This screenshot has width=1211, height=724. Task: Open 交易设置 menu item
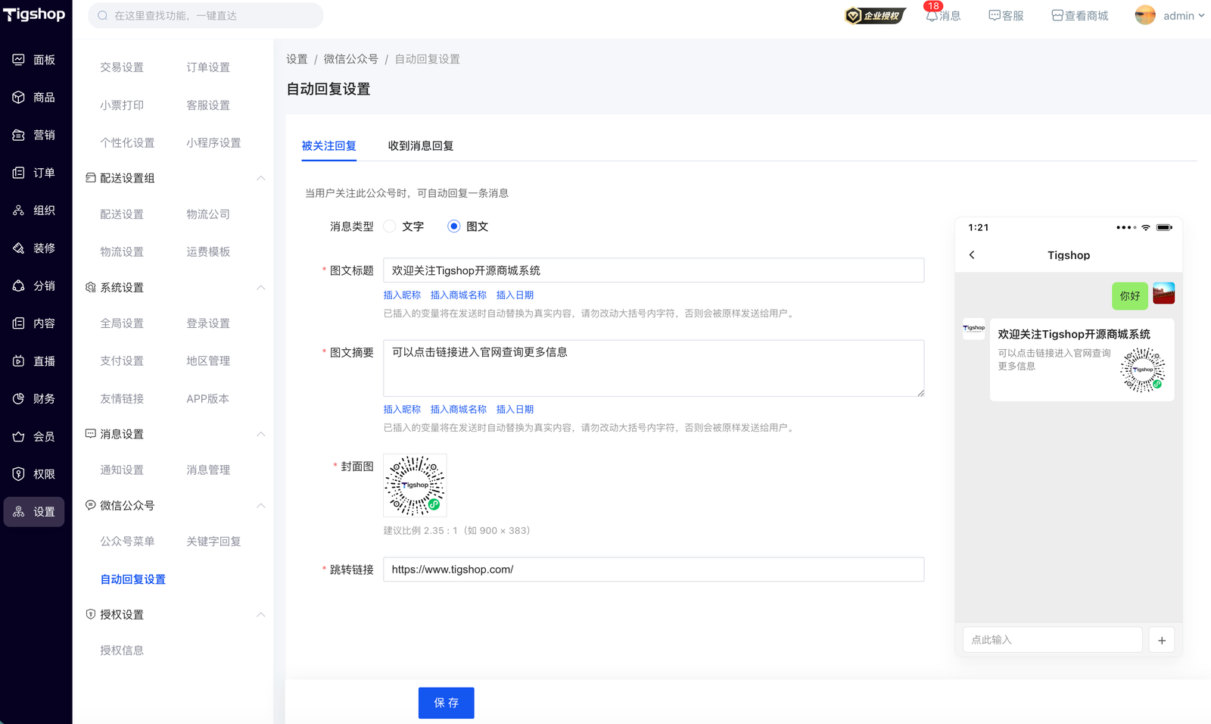click(x=122, y=67)
